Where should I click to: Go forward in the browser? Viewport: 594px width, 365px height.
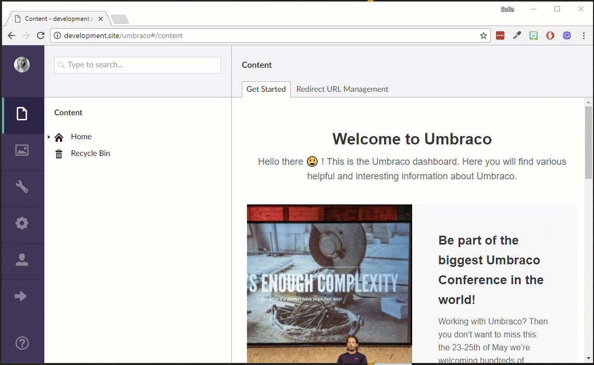[x=26, y=35]
